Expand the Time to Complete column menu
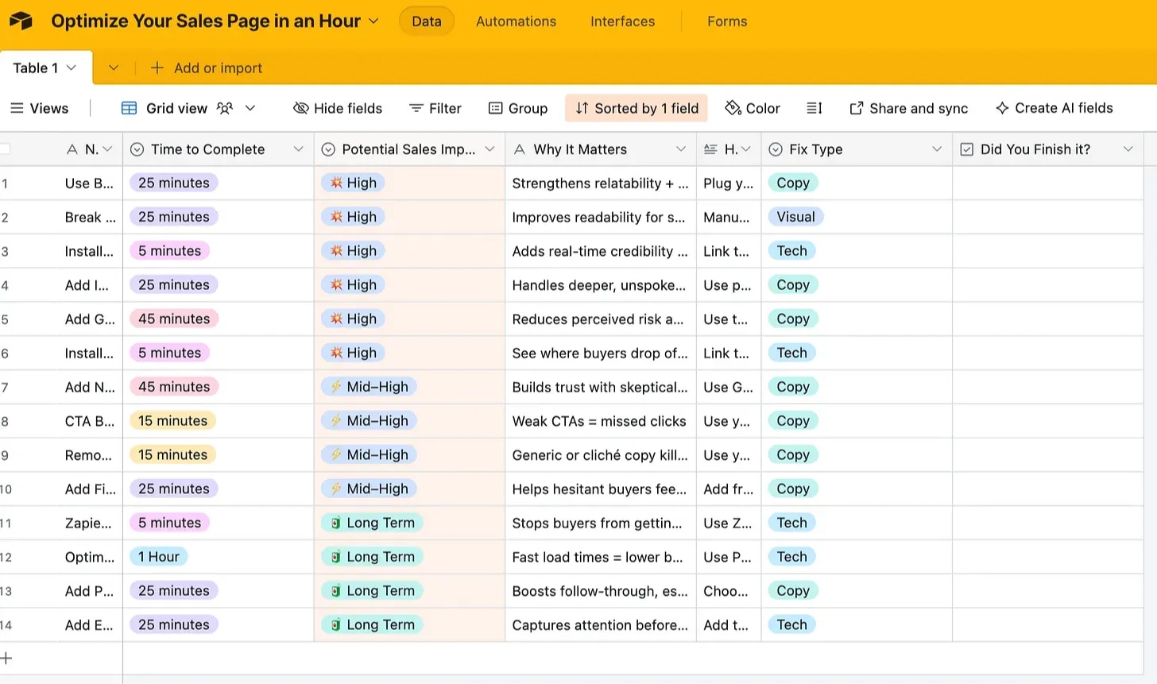Screen dimensions: 1157x684 [x=298, y=149]
